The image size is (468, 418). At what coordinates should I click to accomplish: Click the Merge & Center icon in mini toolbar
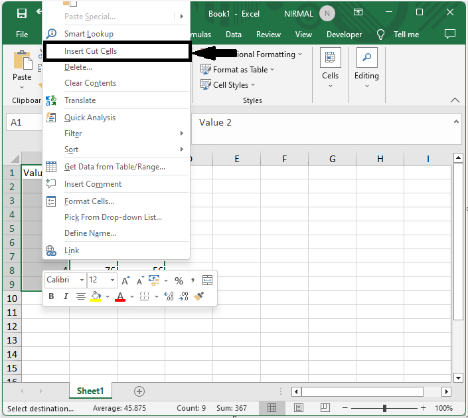pyautogui.click(x=208, y=280)
